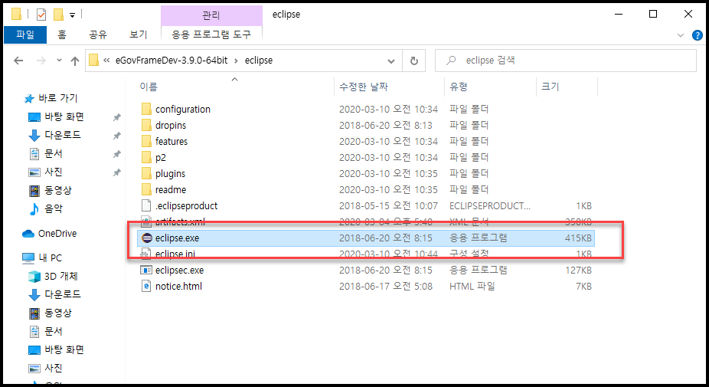Open pinned 사진 in quick access
This screenshot has width=709, height=387.
coord(46,172)
